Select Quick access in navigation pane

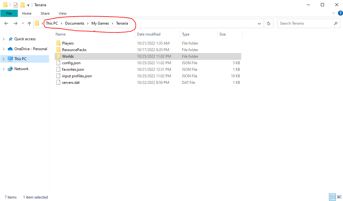coord(25,39)
